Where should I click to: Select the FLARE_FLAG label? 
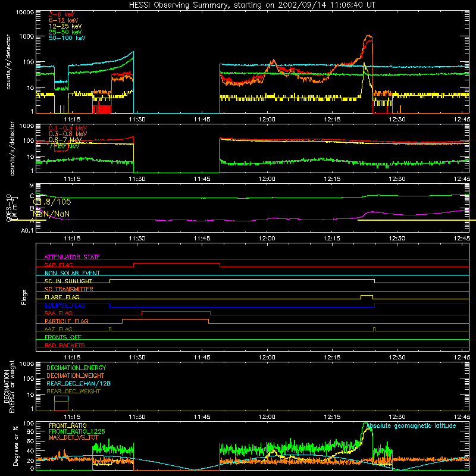(62, 297)
